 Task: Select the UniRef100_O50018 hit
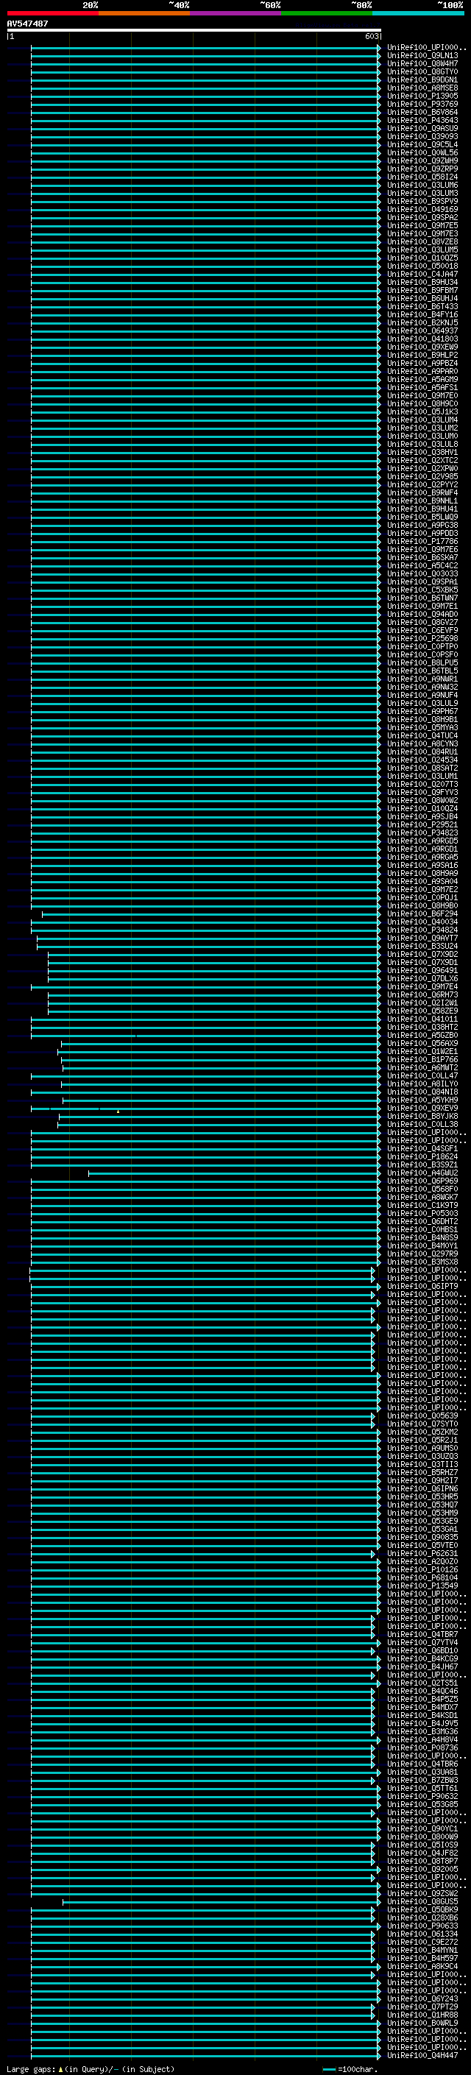(x=422, y=266)
